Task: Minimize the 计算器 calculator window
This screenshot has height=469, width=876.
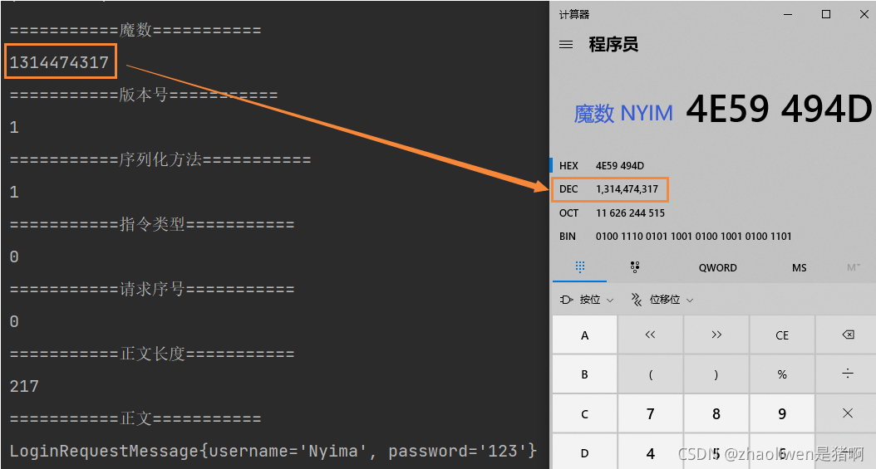Action: pos(788,14)
